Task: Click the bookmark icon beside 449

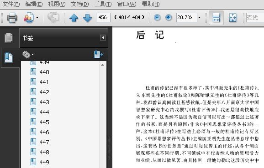Action: pos(33,162)
